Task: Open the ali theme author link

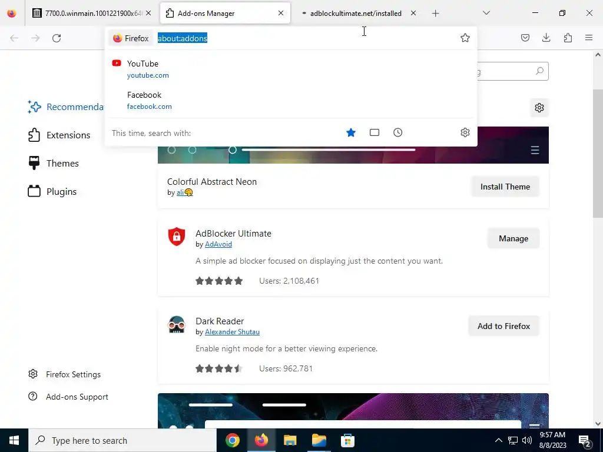Action: (184, 192)
